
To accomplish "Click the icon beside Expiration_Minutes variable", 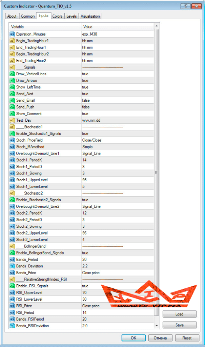I will click(12, 34).
